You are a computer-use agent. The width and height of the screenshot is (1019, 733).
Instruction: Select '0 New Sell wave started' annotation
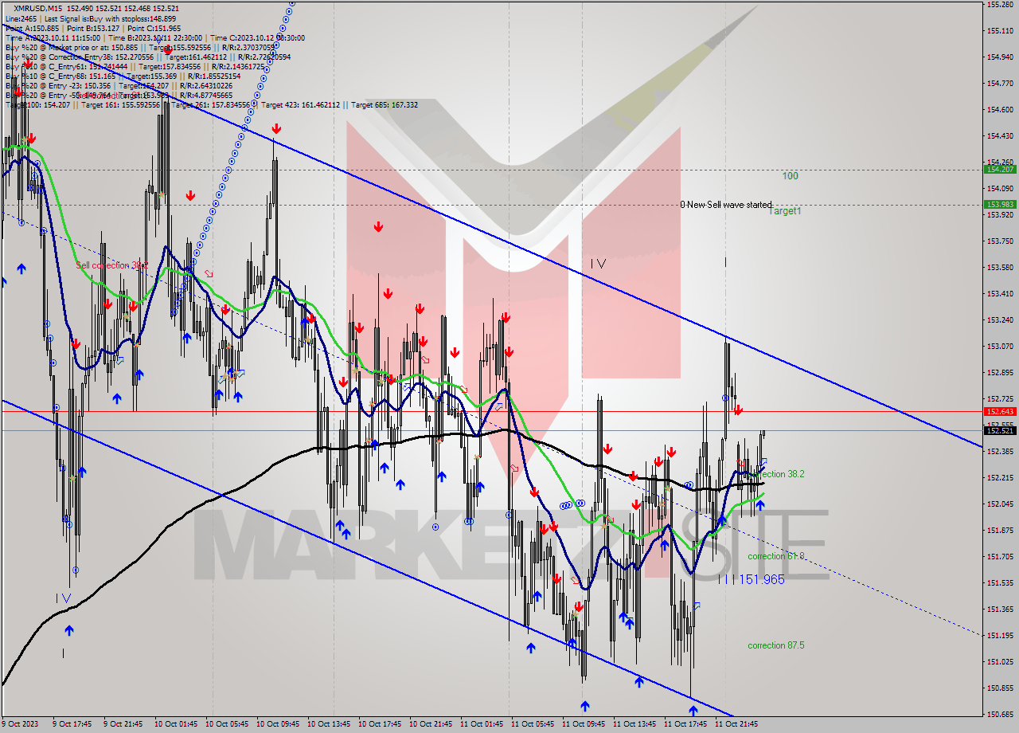coord(726,205)
